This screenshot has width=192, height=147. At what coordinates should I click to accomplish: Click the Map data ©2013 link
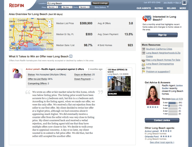[x=31, y=49]
